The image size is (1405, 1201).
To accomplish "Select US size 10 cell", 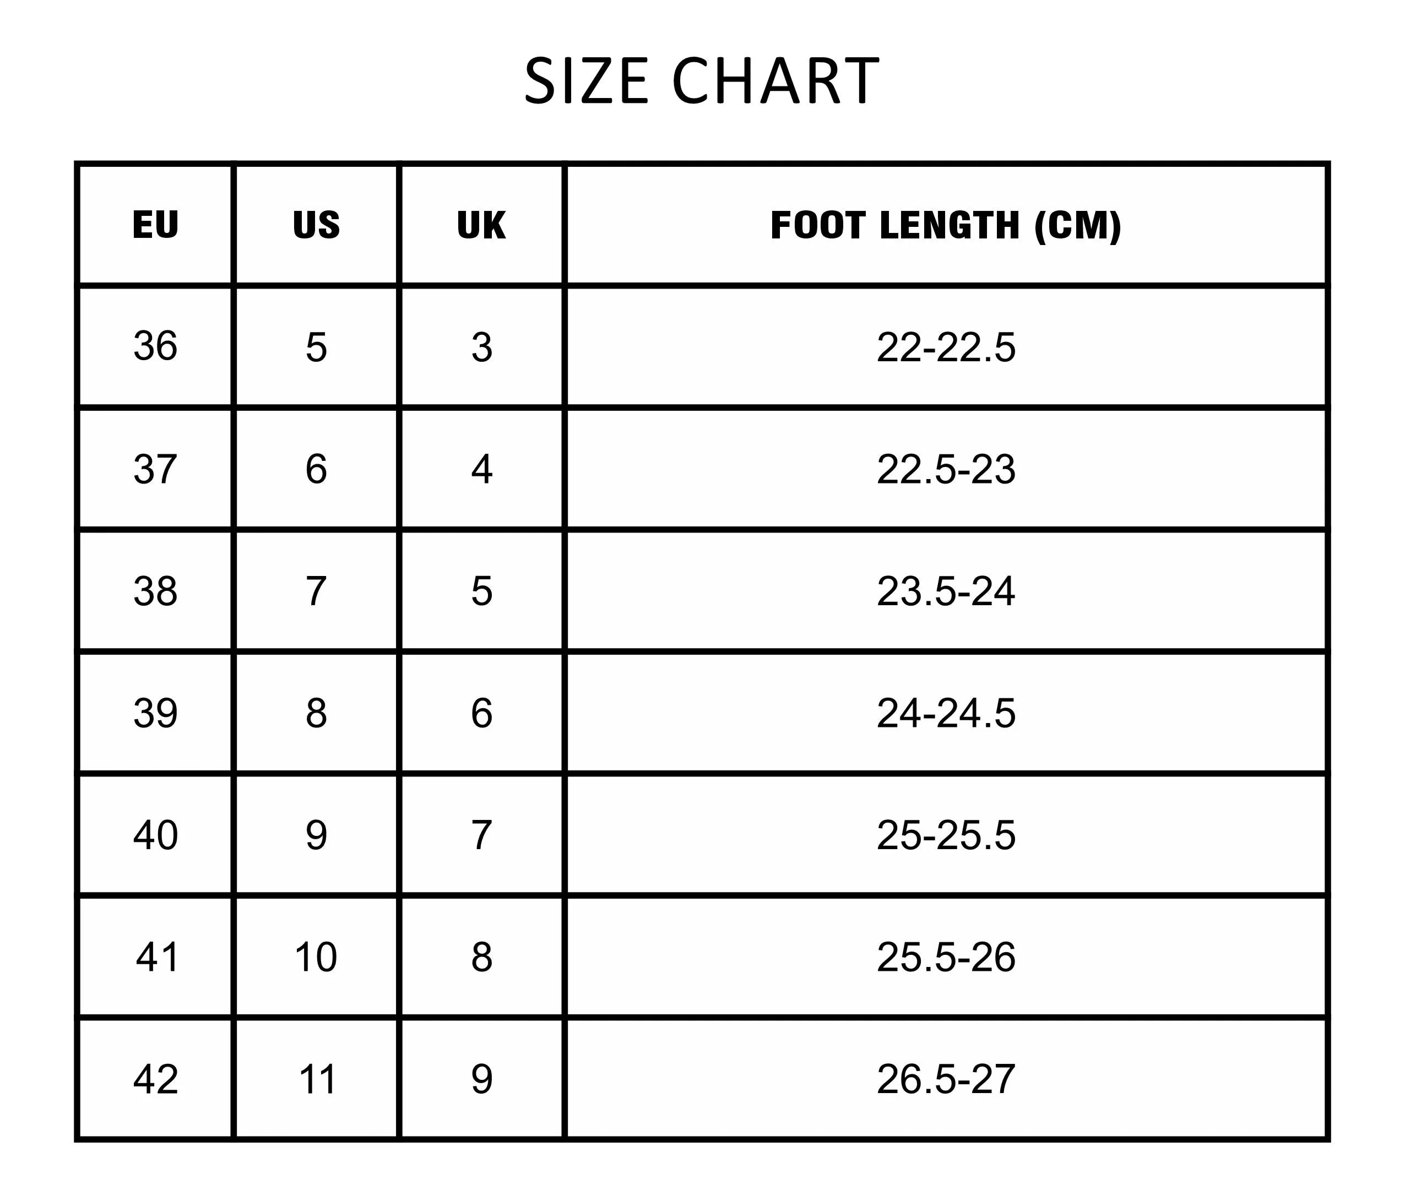I will pos(316,957).
